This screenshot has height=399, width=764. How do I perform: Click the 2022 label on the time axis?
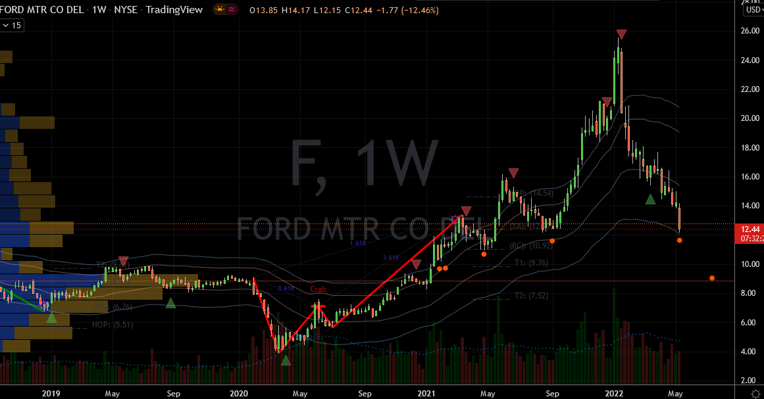[614, 393]
